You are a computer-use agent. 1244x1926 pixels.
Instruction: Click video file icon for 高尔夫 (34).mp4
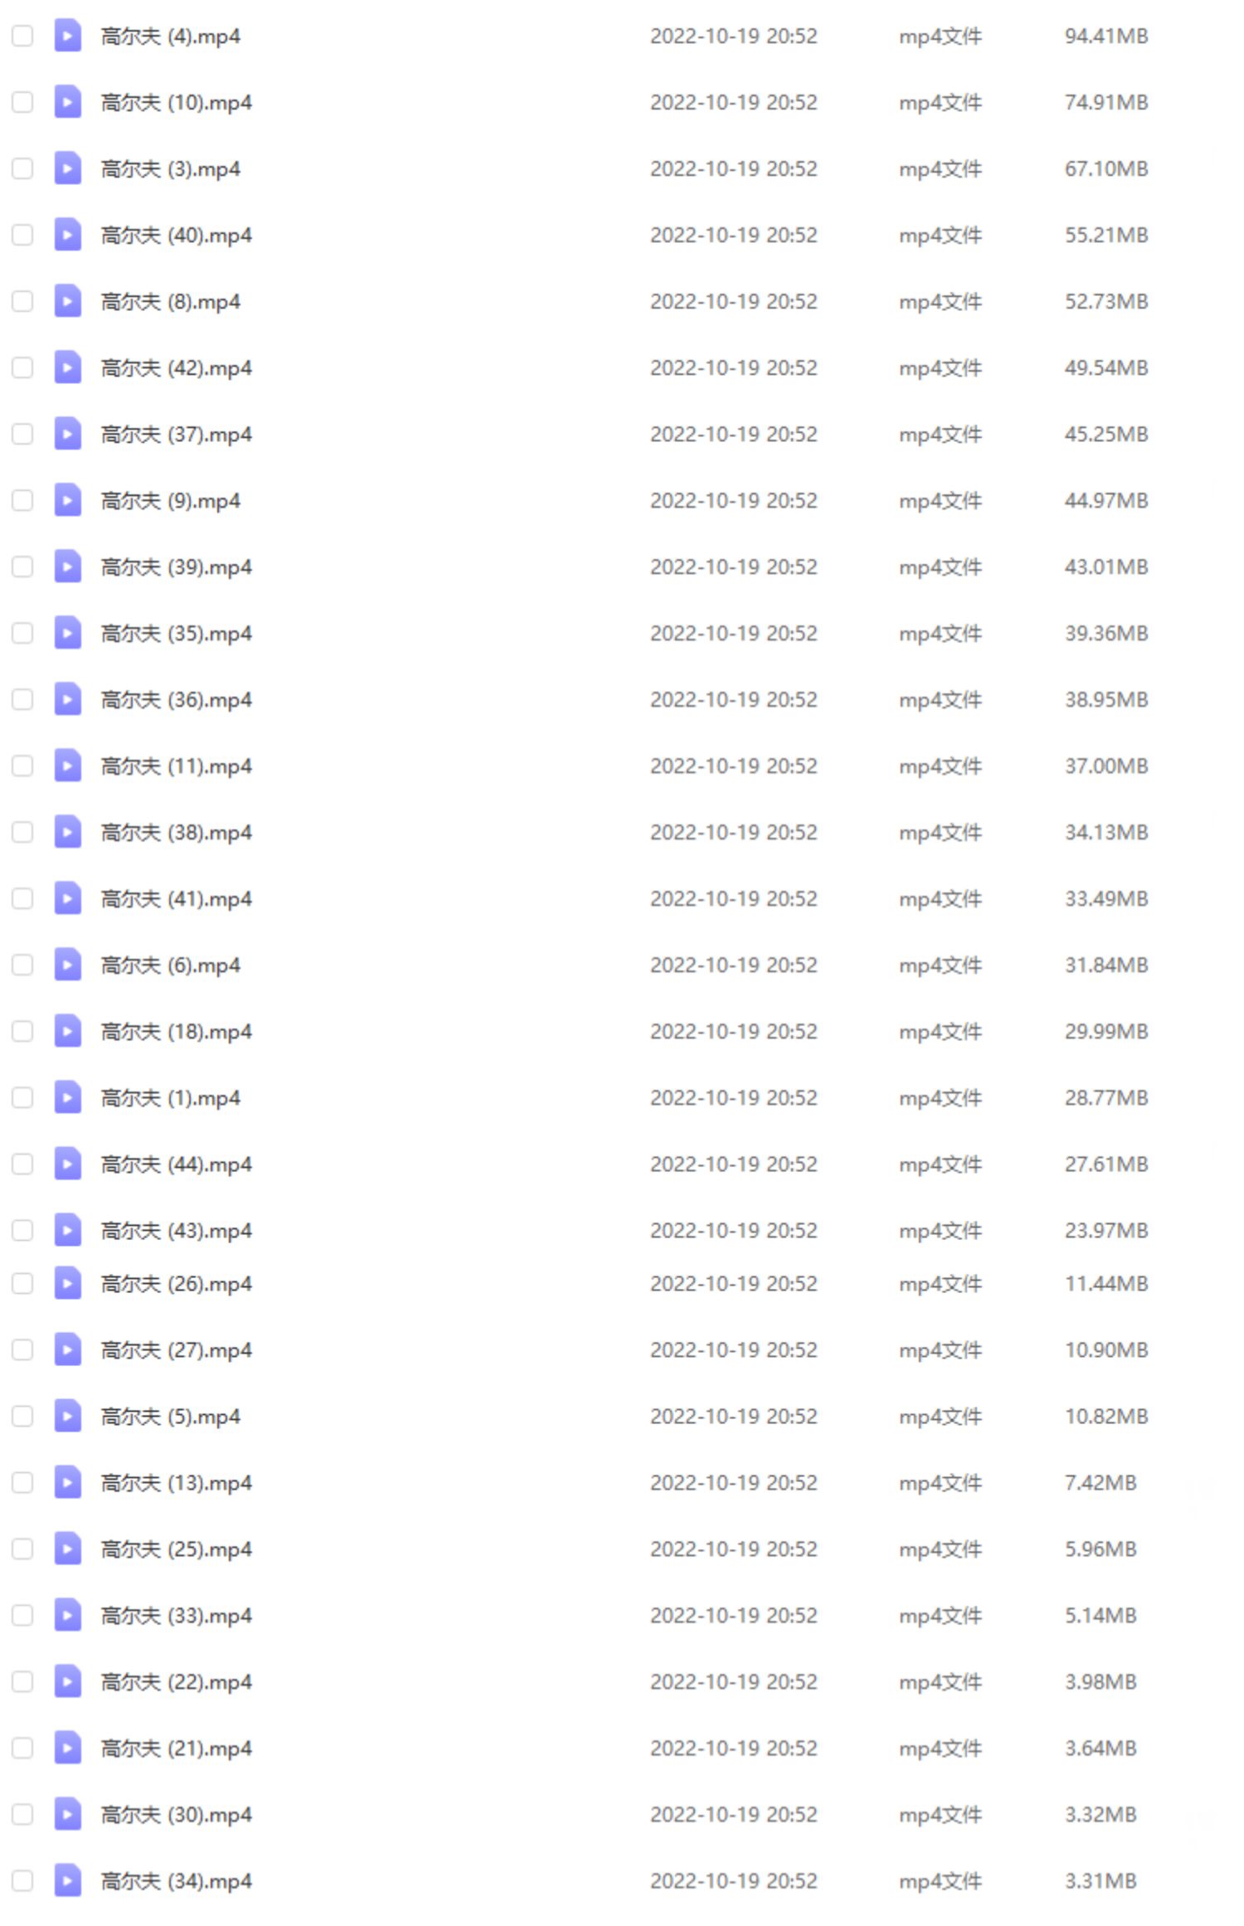pyautogui.click(x=67, y=1880)
